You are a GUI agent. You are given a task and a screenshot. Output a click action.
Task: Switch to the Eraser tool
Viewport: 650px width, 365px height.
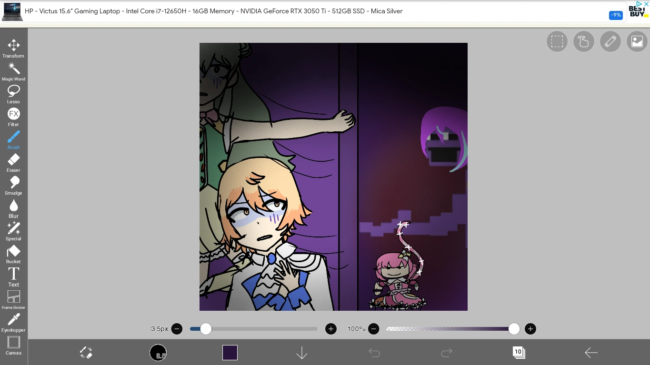pyautogui.click(x=13, y=163)
